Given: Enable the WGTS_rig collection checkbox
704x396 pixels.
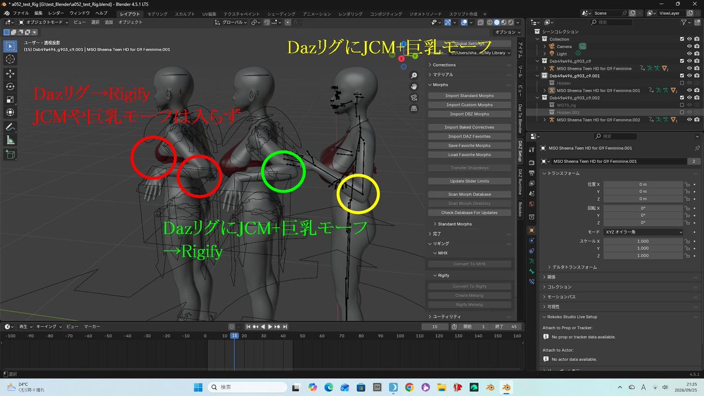Looking at the screenshot, I should (681, 105).
